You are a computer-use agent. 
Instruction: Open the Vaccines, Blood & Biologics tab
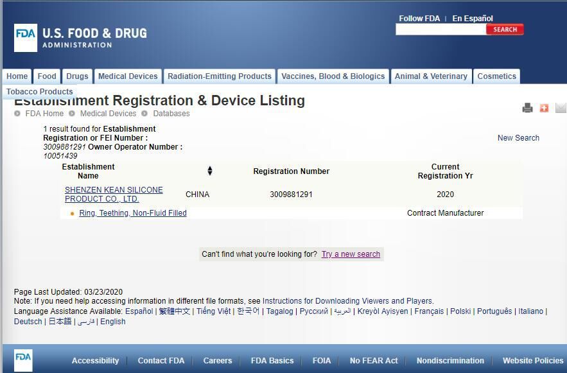(x=333, y=76)
